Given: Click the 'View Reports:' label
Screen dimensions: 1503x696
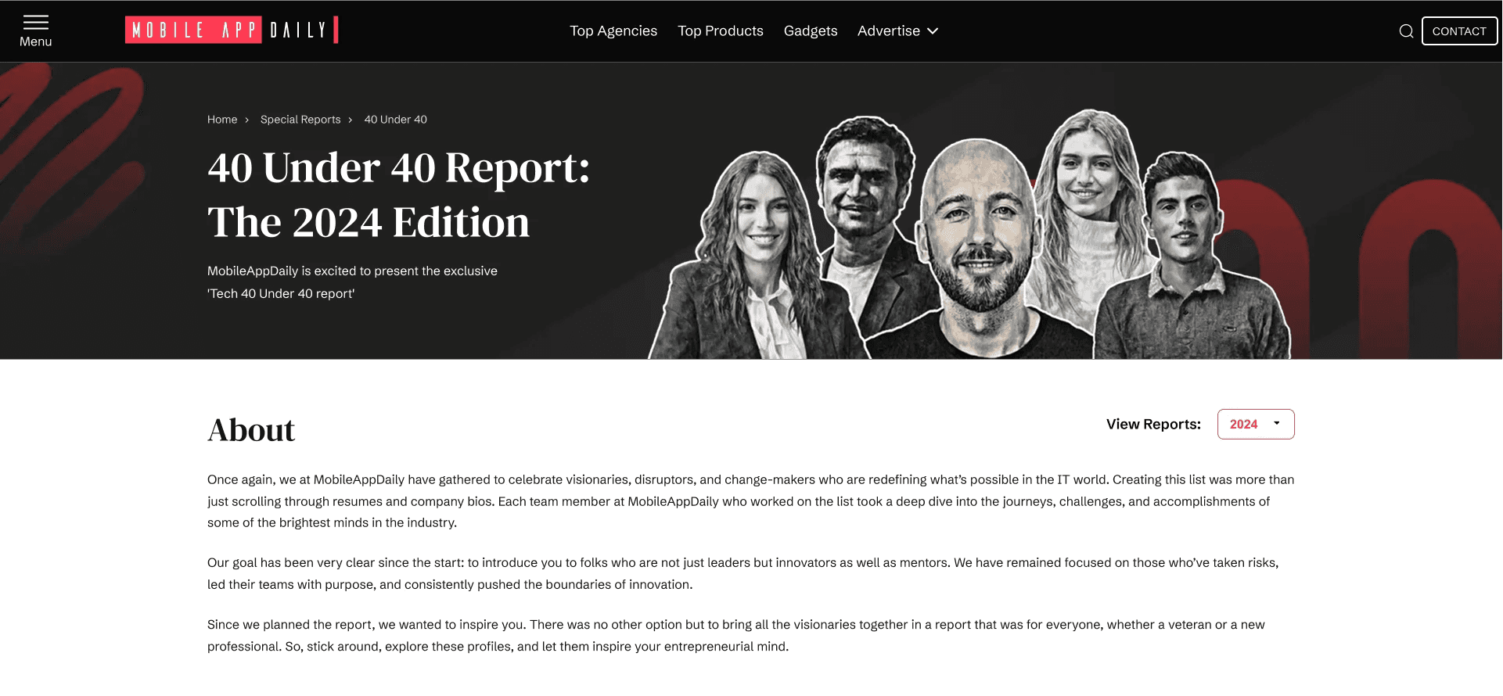Looking at the screenshot, I should coord(1153,424).
